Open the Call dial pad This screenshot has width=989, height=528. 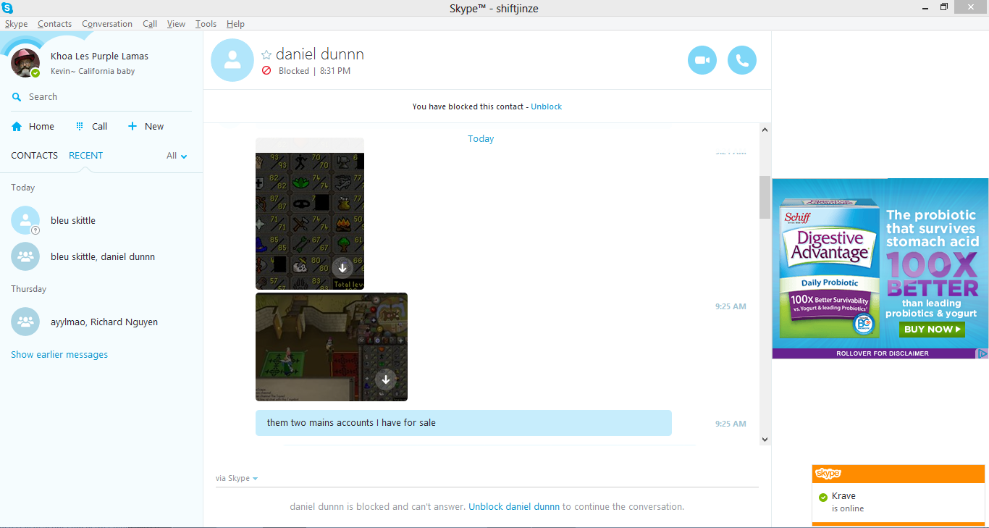(91, 126)
